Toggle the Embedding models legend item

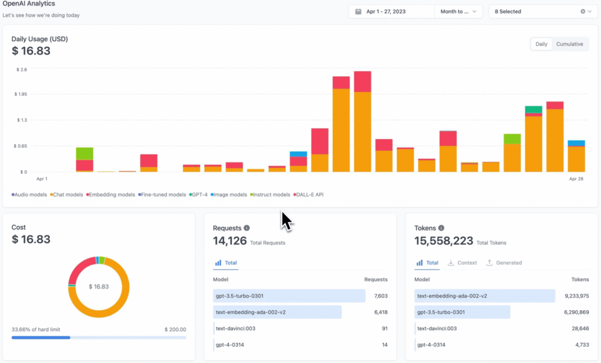[x=110, y=195]
